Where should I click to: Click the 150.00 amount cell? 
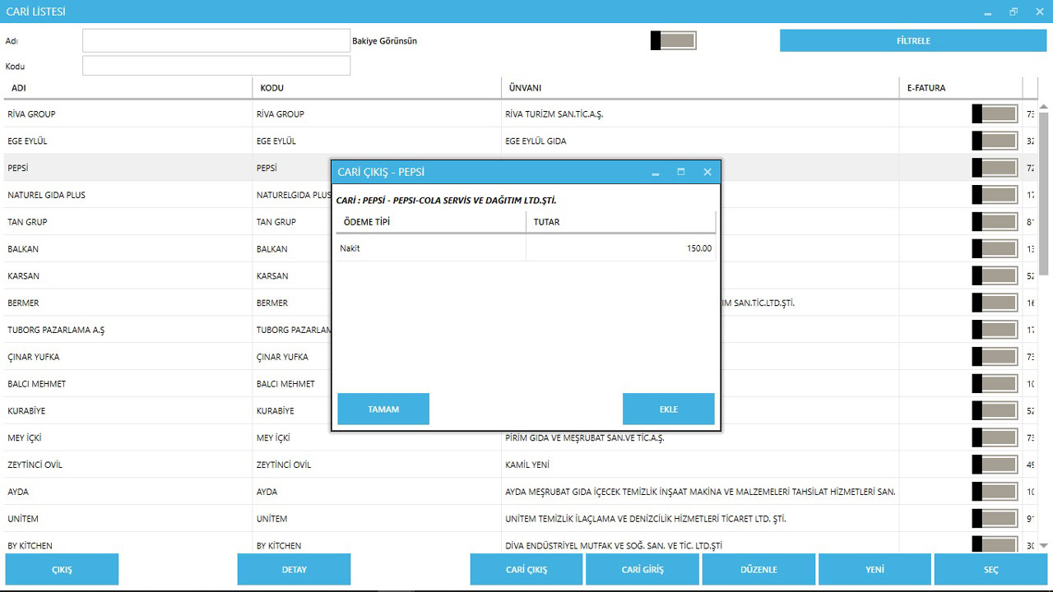621,248
